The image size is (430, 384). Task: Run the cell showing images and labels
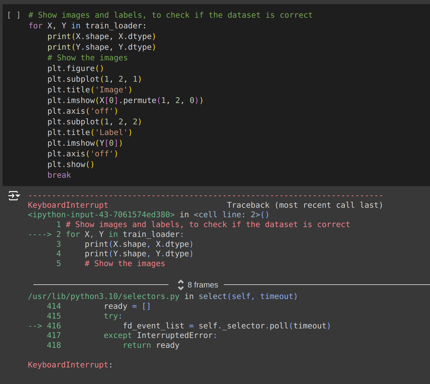(13, 15)
